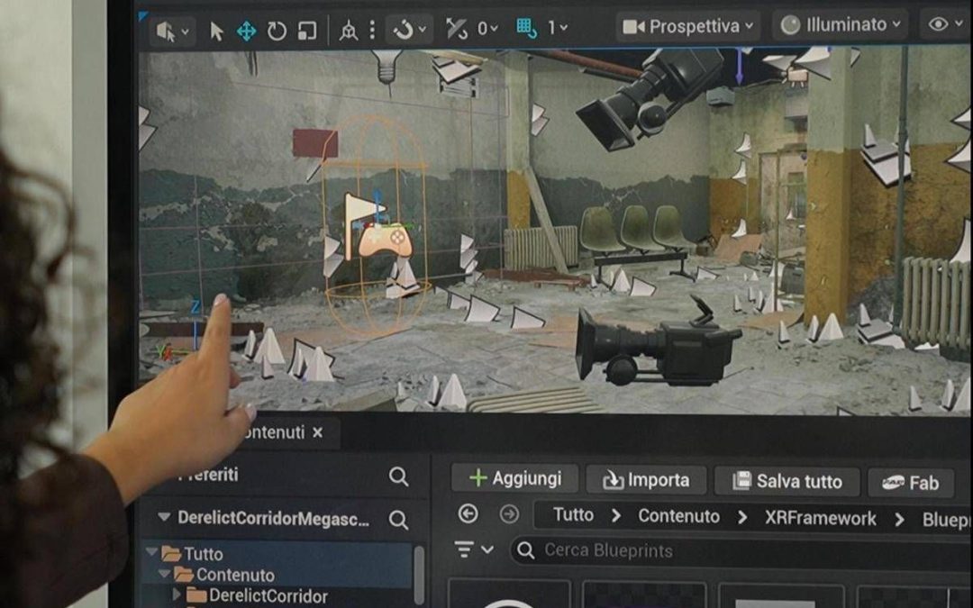The height and width of the screenshot is (608, 973).
Task: Open chevron after Contenuto breadcrumb
Action: [x=742, y=517]
